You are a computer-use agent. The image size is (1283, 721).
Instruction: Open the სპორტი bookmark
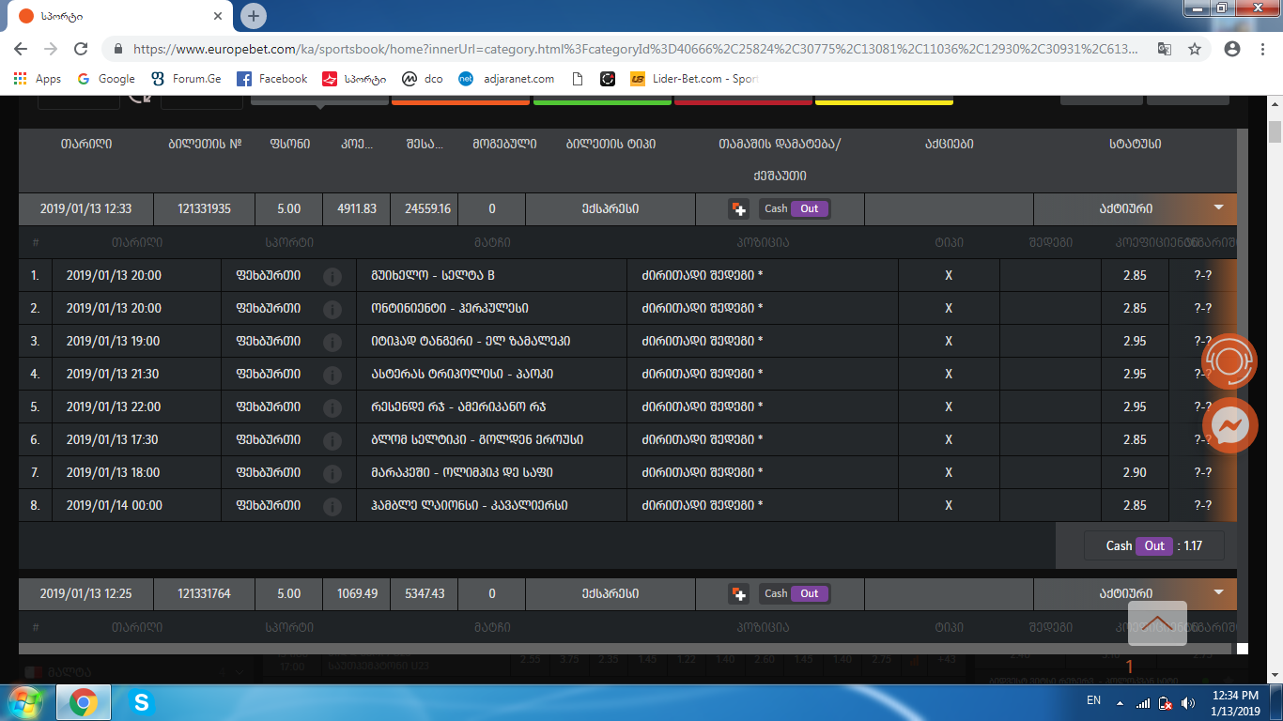[x=354, y=79]
